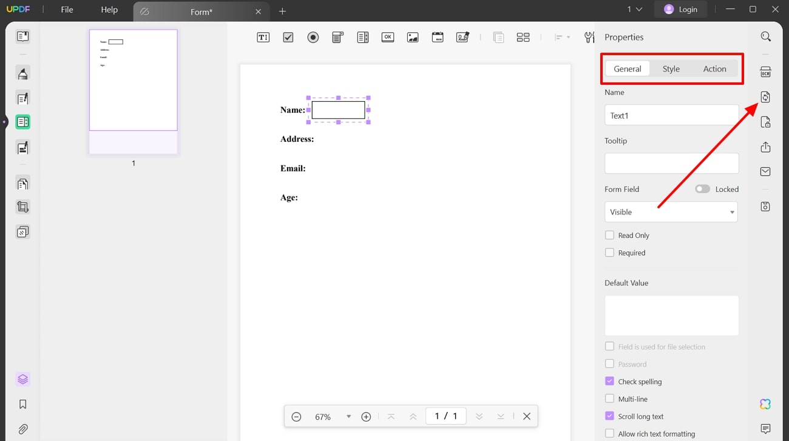Screen dimensions: 789x441
Task: Open the Bookmarks panel
Action: click(x=23, y=404)
